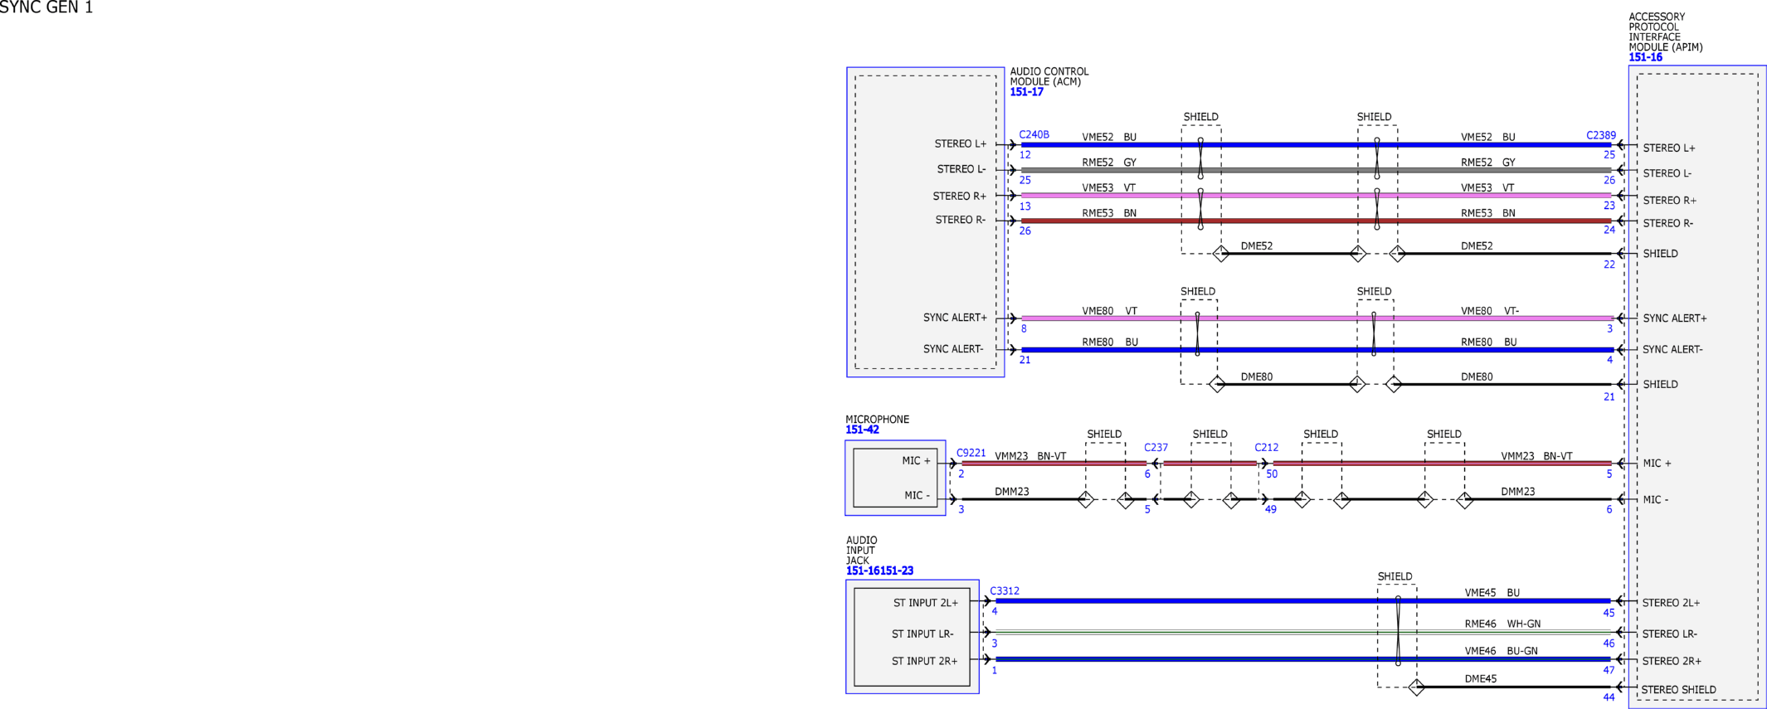Click STEREO L- inside the APIM box
The height and width of the screenshot is (709, 1767).
click(1667, 173)
